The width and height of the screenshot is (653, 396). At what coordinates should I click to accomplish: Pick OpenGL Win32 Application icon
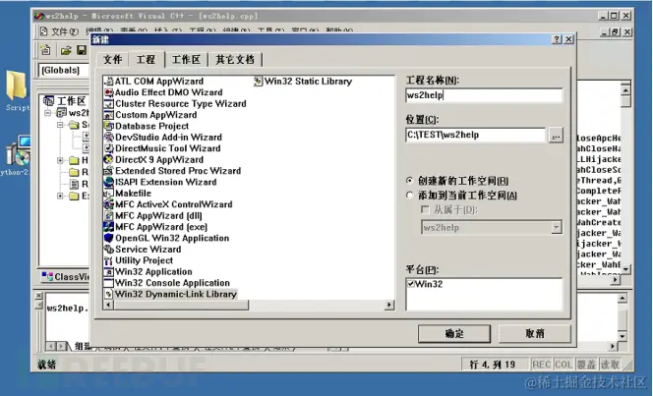[109, 239]
